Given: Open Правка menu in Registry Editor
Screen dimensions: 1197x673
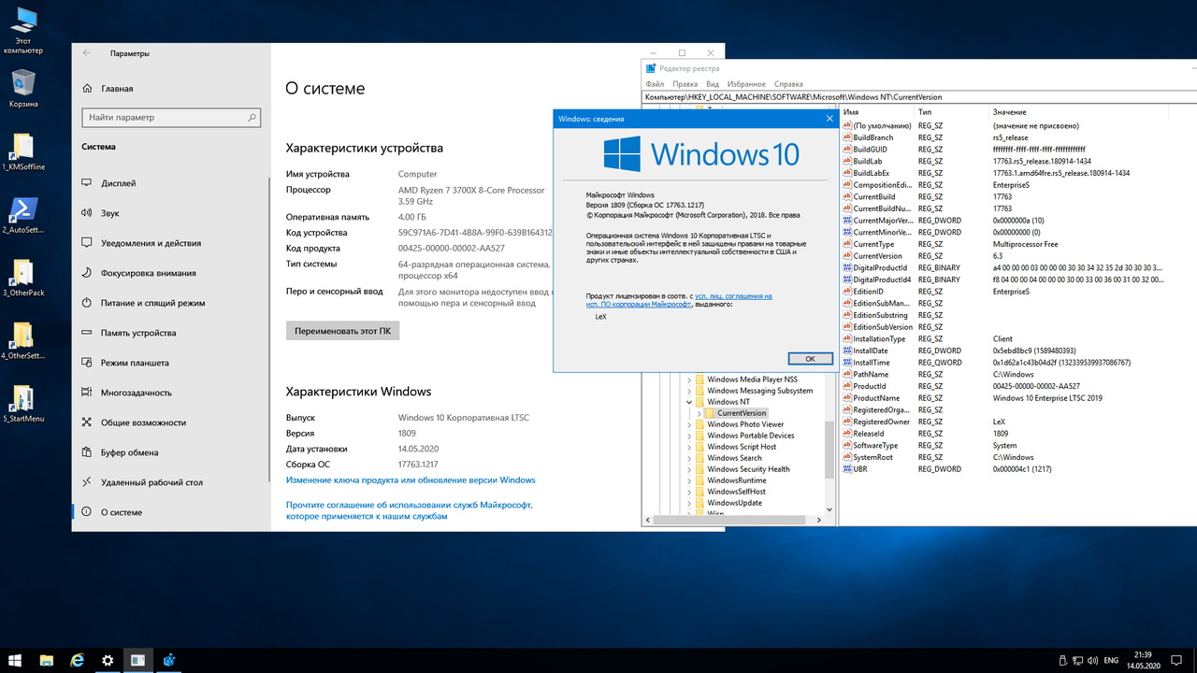Looking at the screenshot, I should (685, 84).
